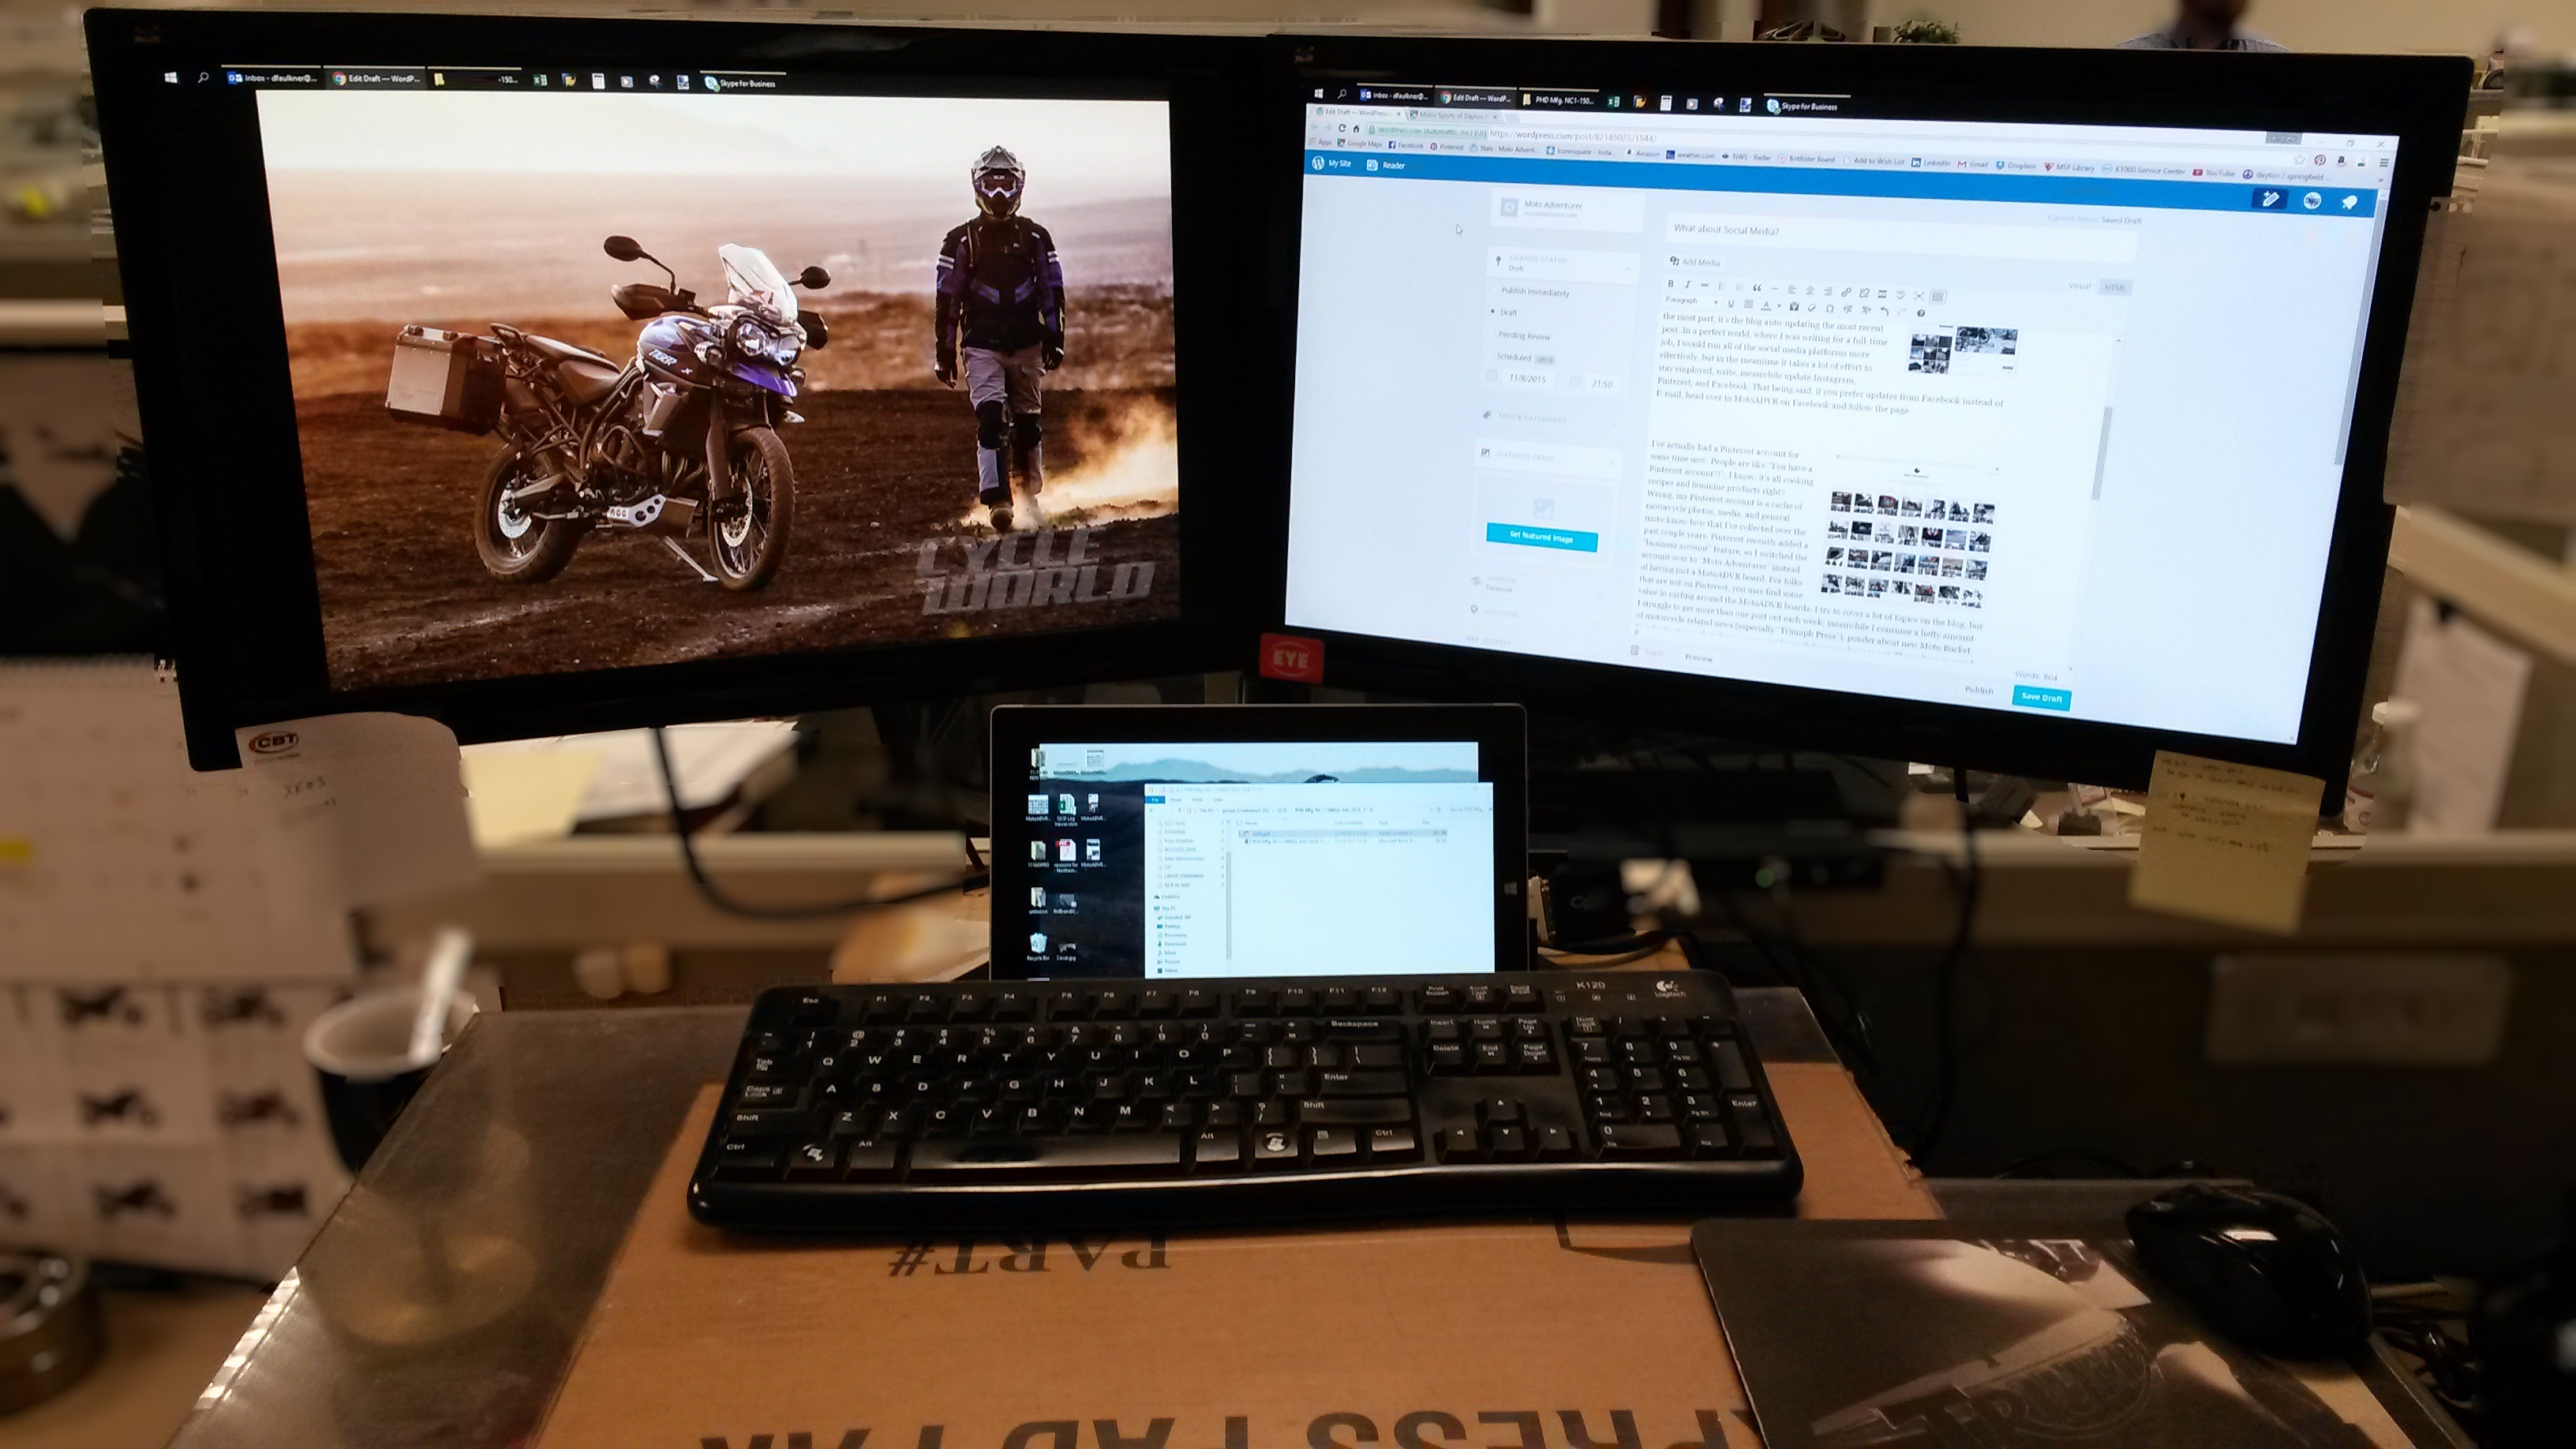Switch to the HTML editor tab
This screenshot has height=1449, width=2576.
click(2114, 288)
